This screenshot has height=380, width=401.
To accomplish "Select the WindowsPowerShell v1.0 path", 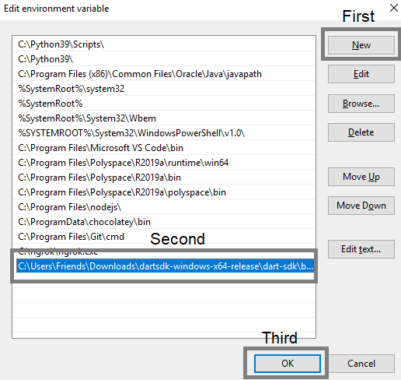I will click(x=164, y=133).
